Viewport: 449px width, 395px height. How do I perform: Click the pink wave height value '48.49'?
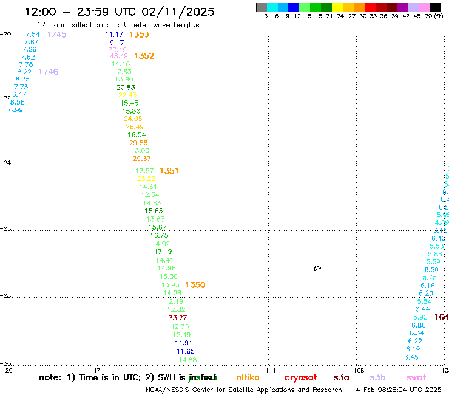tap(119, 57)
